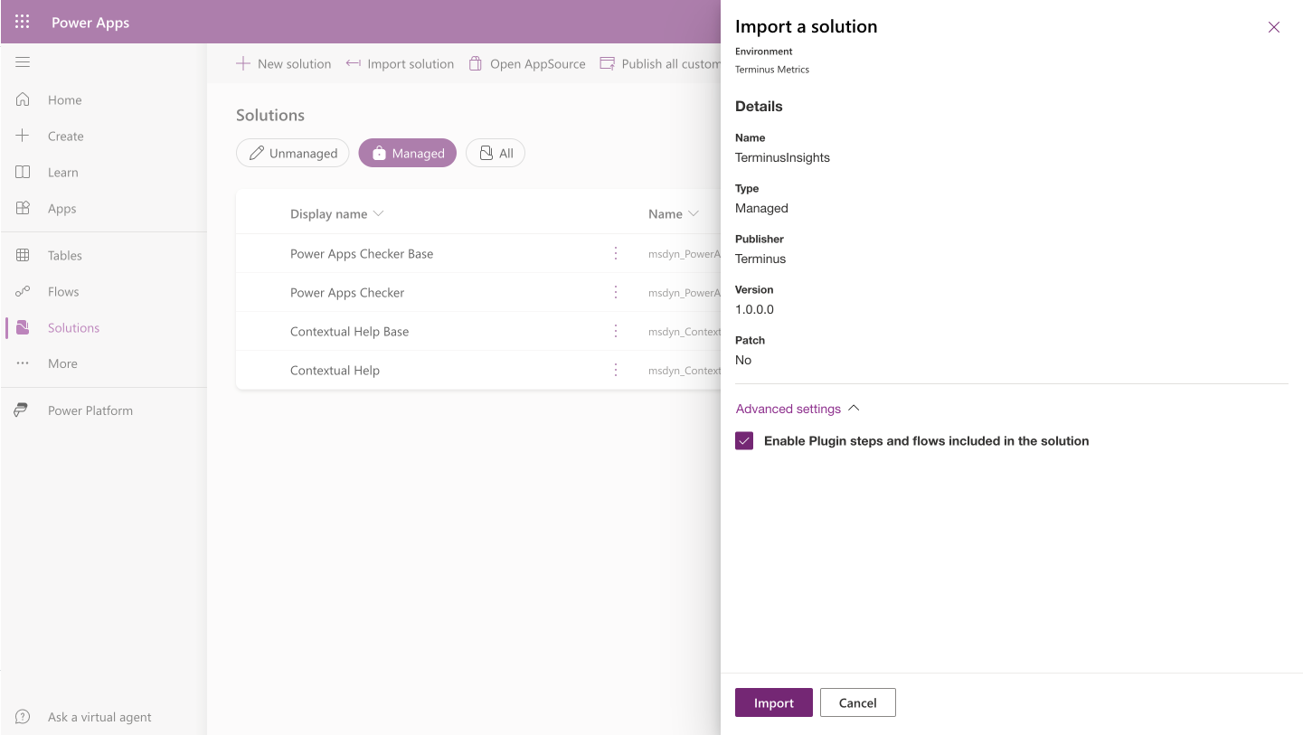Click Publish all customizations command
This screenshot has width=1303, height=735.
click(x=660, y=63)
